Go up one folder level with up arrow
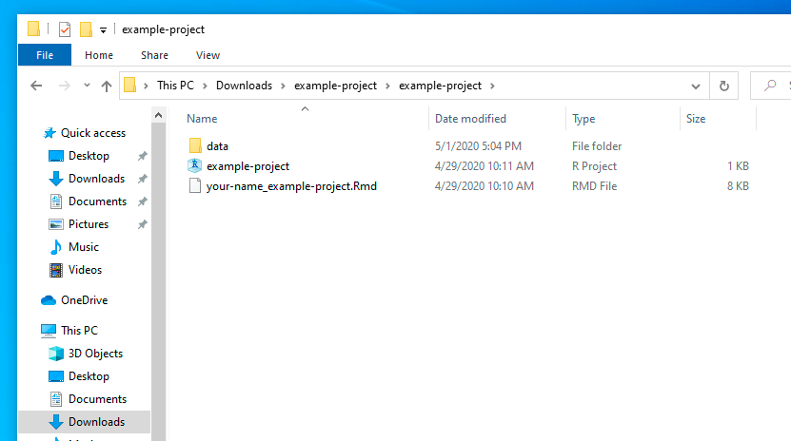Image resolution: width=791 pixels, height=441 pixels. (106, 86)
